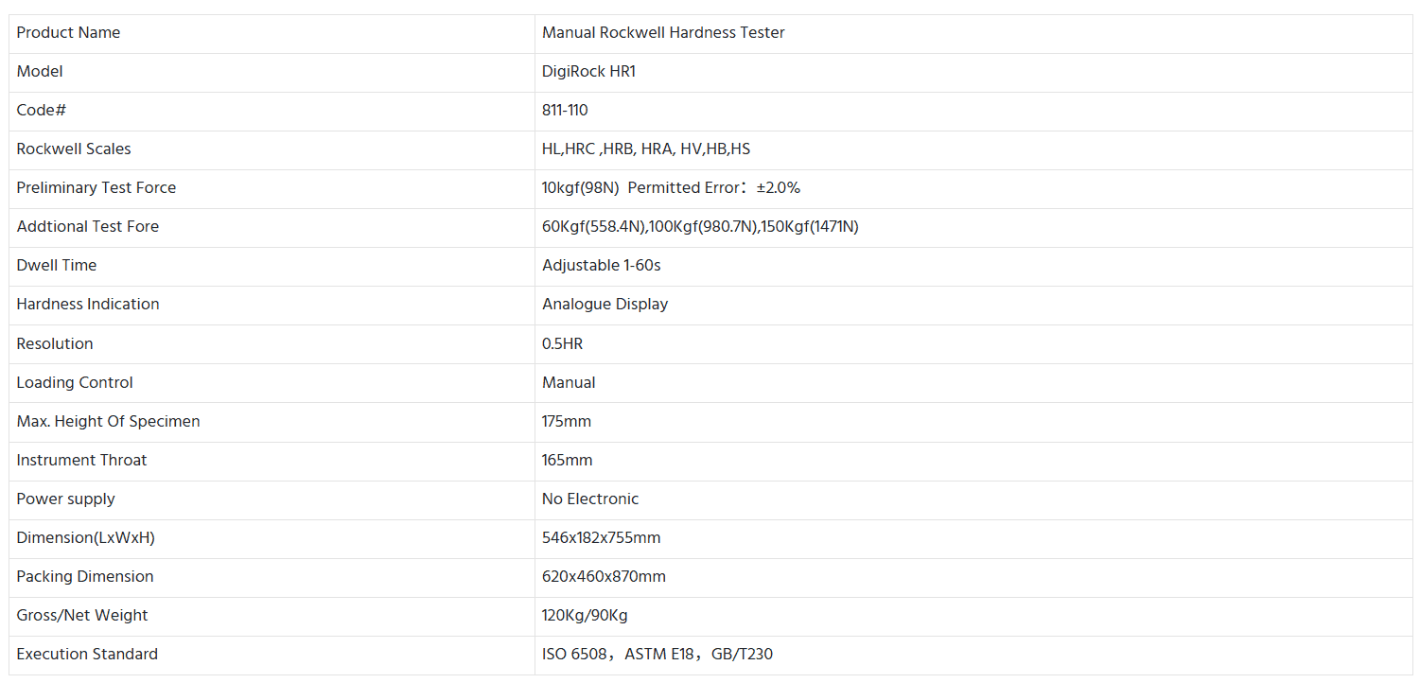Image resolution: width=1420 pixels, height=683 pixels.
Task: Click the Gross/Net Weight label
Action: [82, 616]
